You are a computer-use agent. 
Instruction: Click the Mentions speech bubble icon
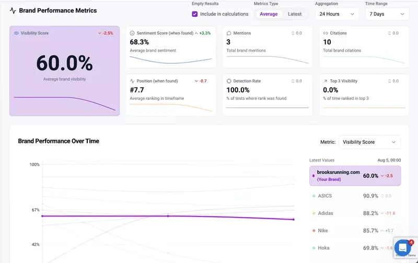tap(229, 33)
